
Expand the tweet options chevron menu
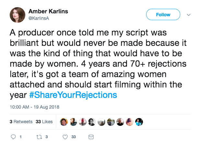pyautogui.click(x=189, y=15)
